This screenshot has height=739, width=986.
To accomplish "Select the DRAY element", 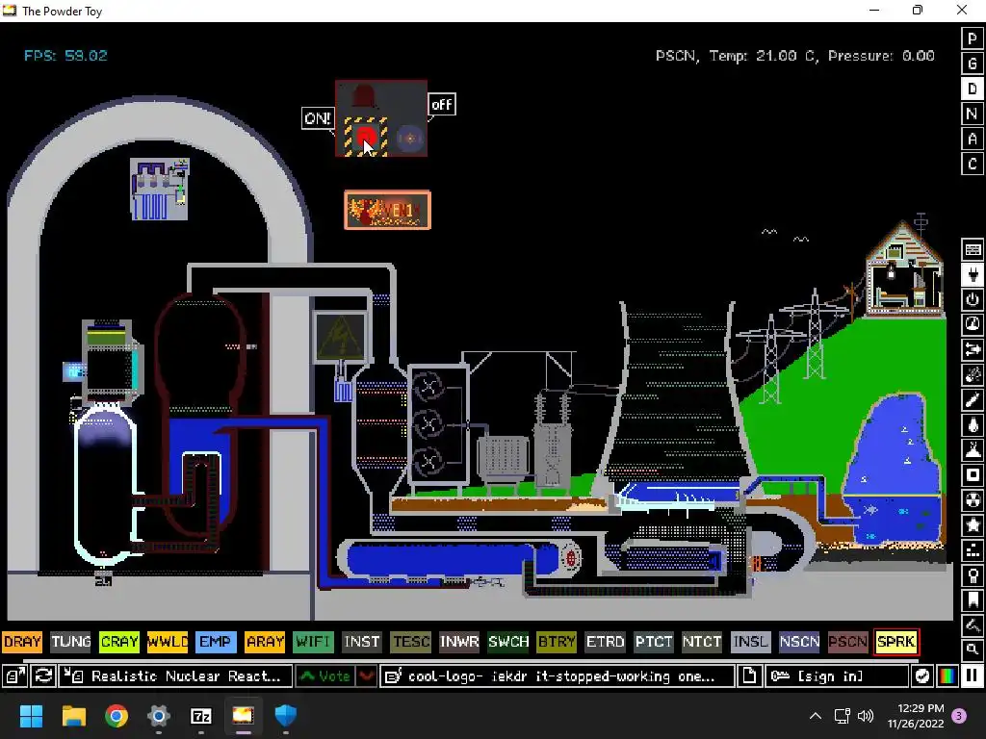I will 22,642.
